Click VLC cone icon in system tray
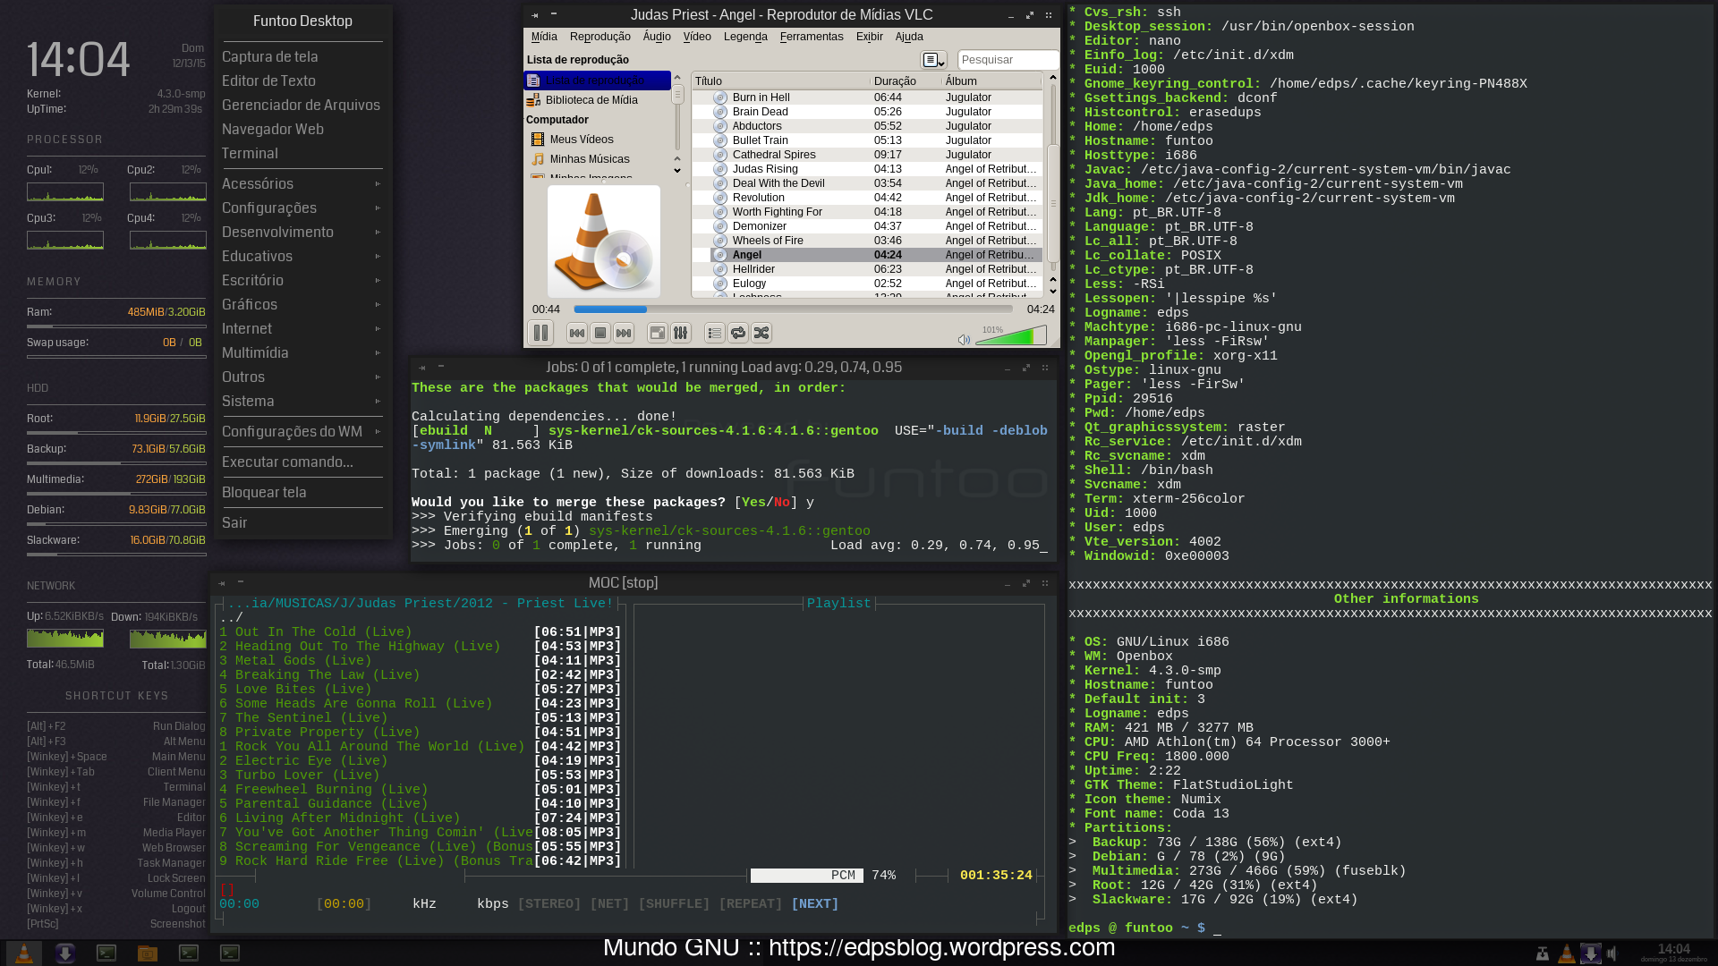This screenshot has width=1718, height=966. coord(1566,953)
